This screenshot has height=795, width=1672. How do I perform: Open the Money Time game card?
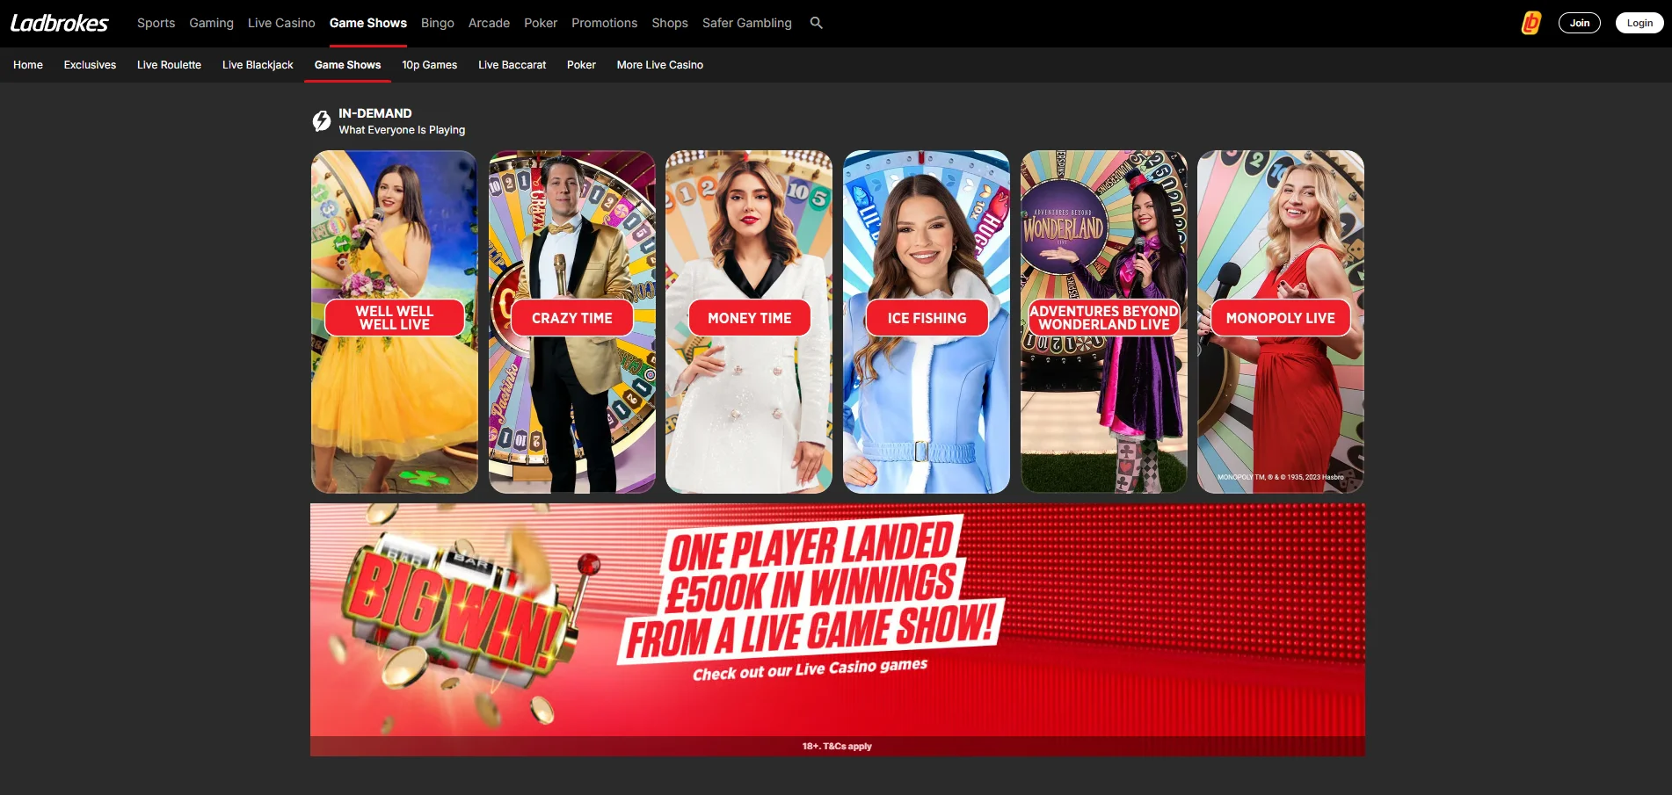pyautogui.click(x=749, y=322)
